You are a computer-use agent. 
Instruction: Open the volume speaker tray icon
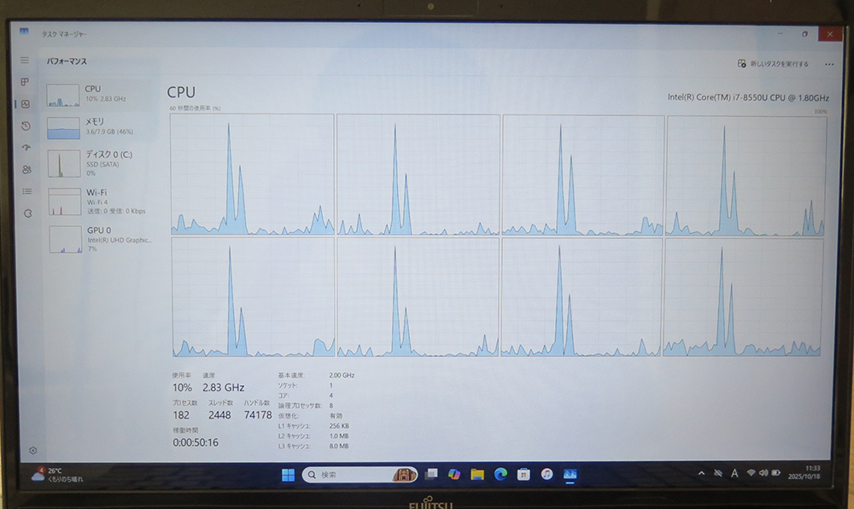763,473
